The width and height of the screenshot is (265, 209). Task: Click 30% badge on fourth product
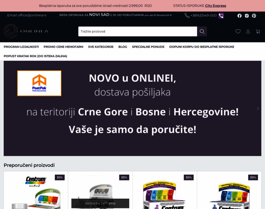253,177
